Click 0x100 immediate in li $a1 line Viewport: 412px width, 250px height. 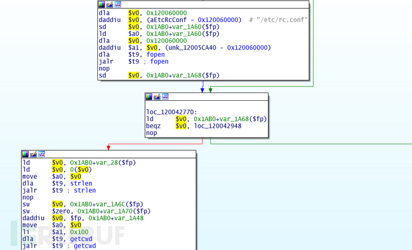click(79, 232)
